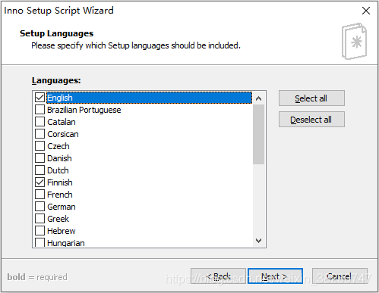The width and height of the screenshot is (379, 293).
Task: Tick the French checkbox
Action: [x=39, y=195]
